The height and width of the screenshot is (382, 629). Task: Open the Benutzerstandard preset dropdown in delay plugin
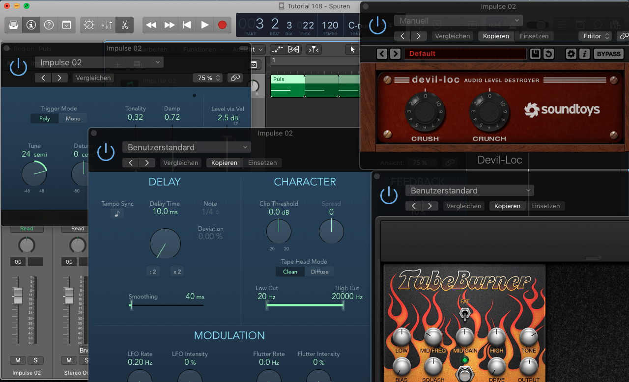click(186, 147)
